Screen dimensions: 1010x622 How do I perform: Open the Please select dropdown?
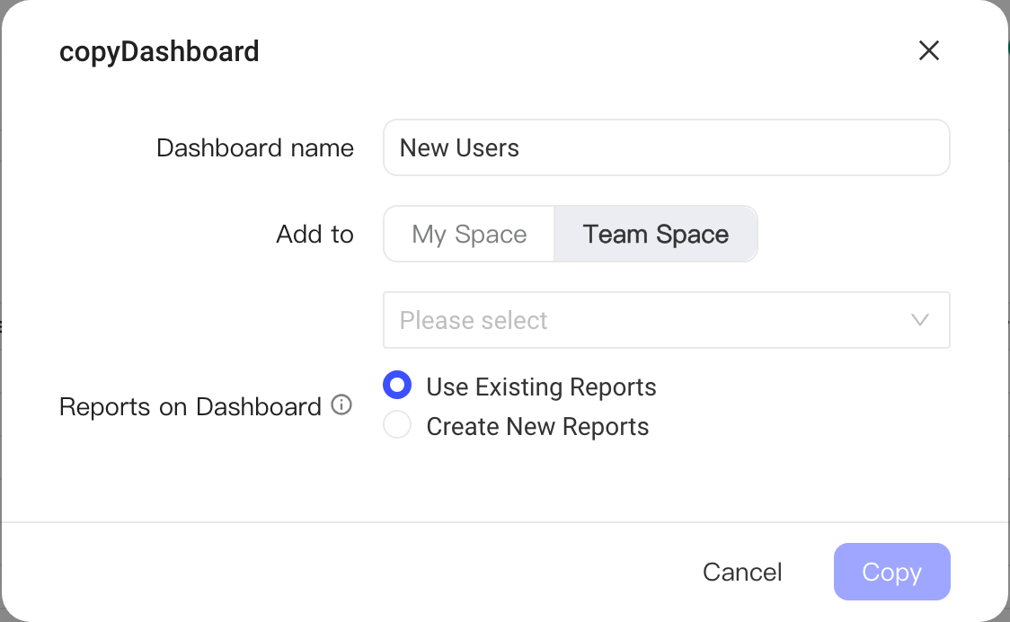tap(667, 320)
